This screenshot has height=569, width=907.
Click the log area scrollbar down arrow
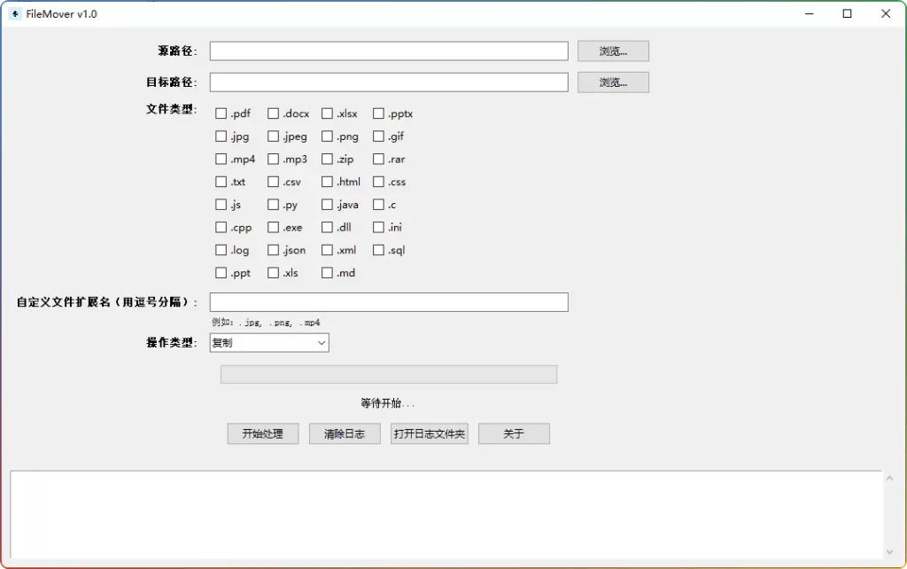889,552
